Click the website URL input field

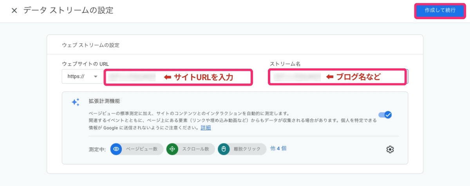133,77
